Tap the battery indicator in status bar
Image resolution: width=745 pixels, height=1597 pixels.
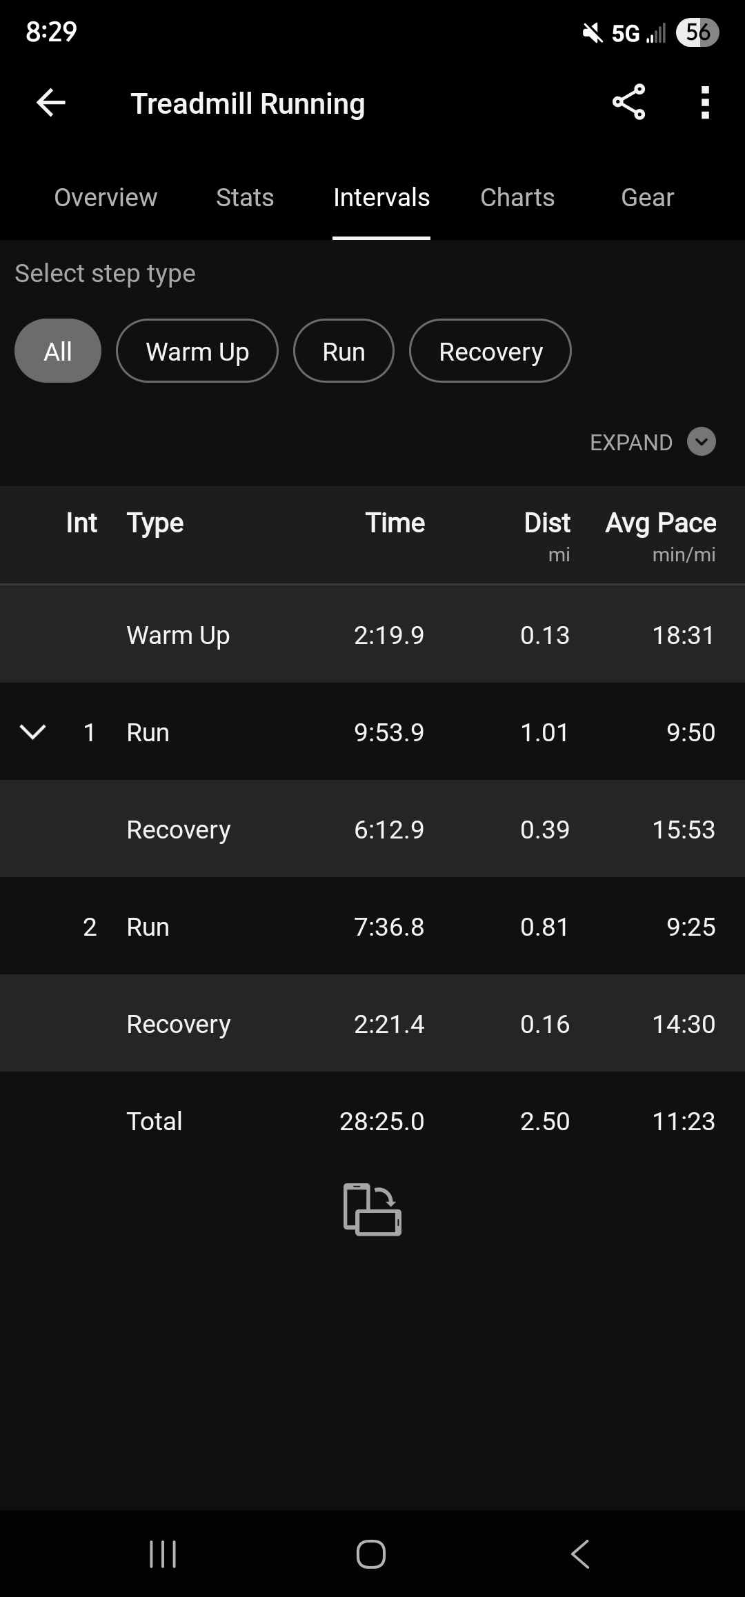pyautogui.click(x=697, y=32)
